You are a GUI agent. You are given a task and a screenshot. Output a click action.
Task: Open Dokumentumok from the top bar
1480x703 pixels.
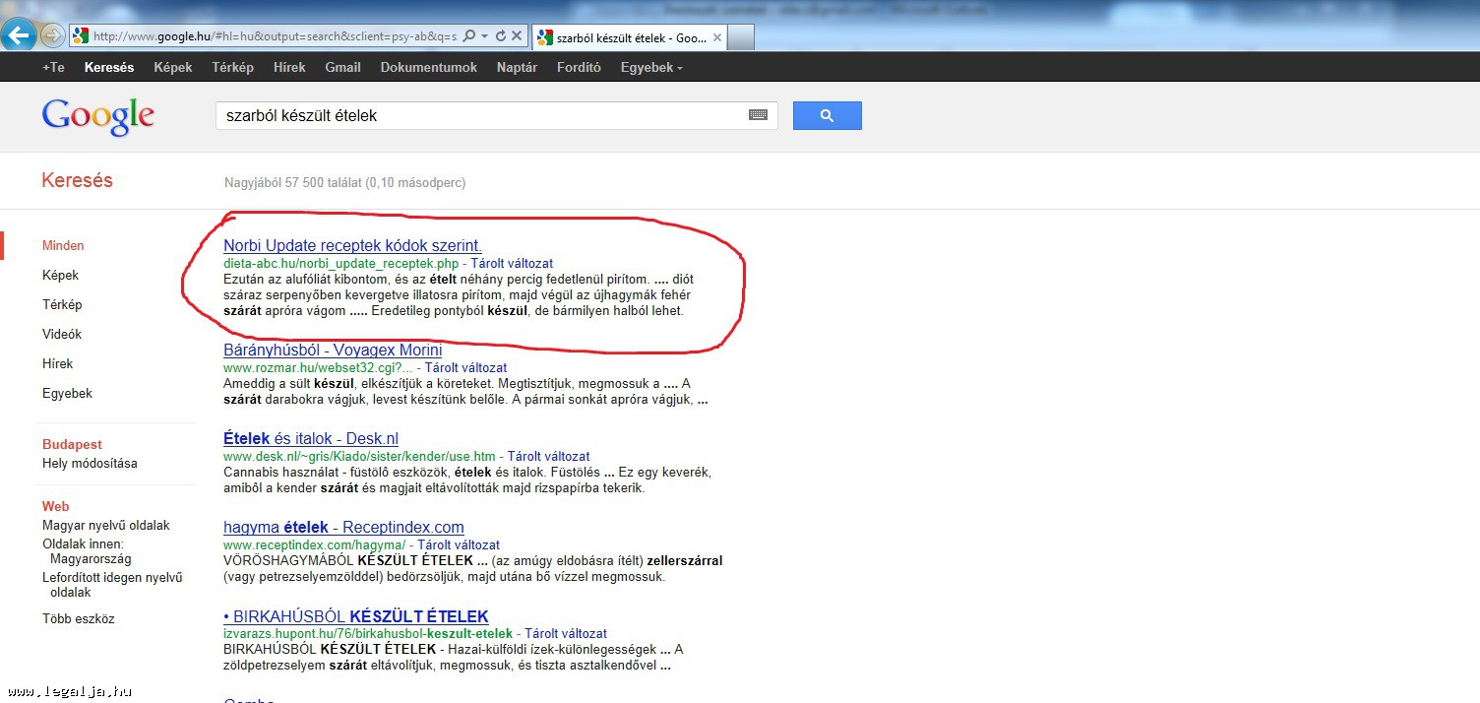(429, 67)
